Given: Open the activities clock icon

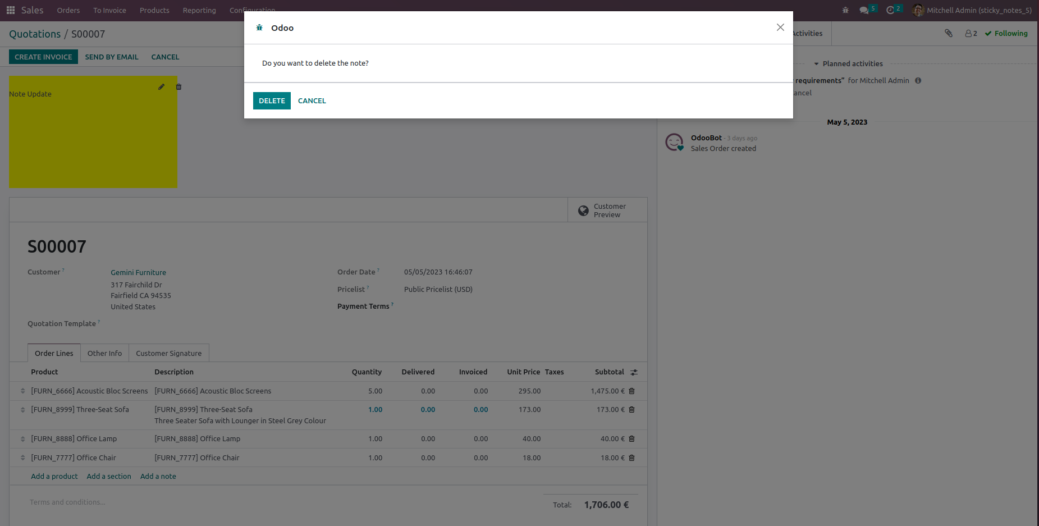Looking at the screenshot, I should point(890,10).
